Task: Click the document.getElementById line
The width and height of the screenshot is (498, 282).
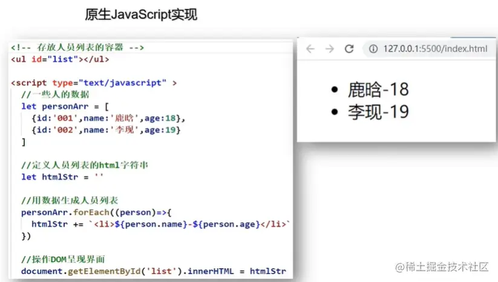Action: tap(154, 271)
